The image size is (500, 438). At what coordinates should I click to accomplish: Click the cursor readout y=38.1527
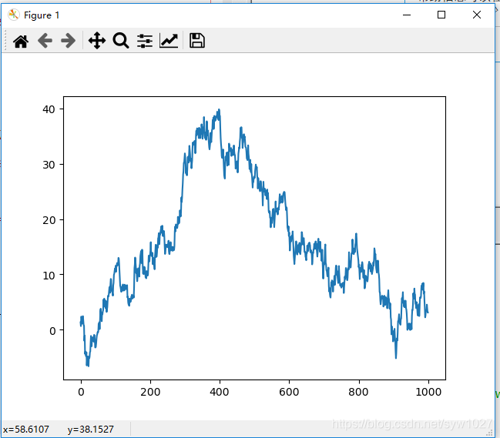click(x=91, y=430)
